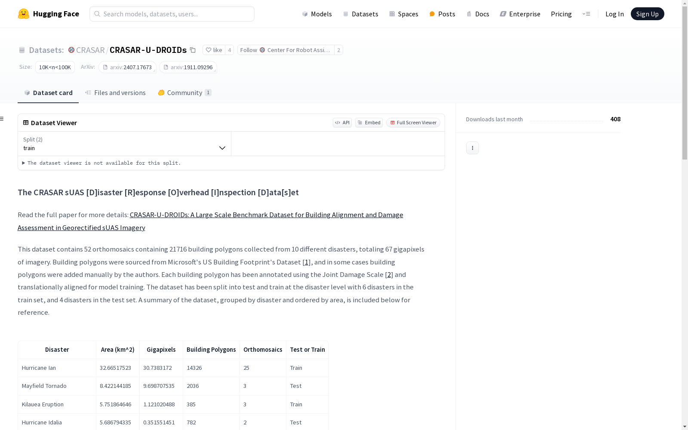Open reference [2] link
The image size is (688, 430).
tap(389, 274)
